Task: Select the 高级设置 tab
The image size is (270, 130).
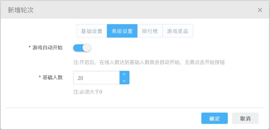Action: click(122, 31)
